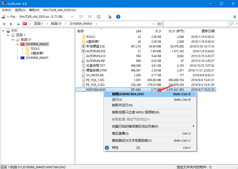This screenshot has height=169, width=238.
Task: Select the PE_YQS_1.ISO file row
Action: (95, 80)
